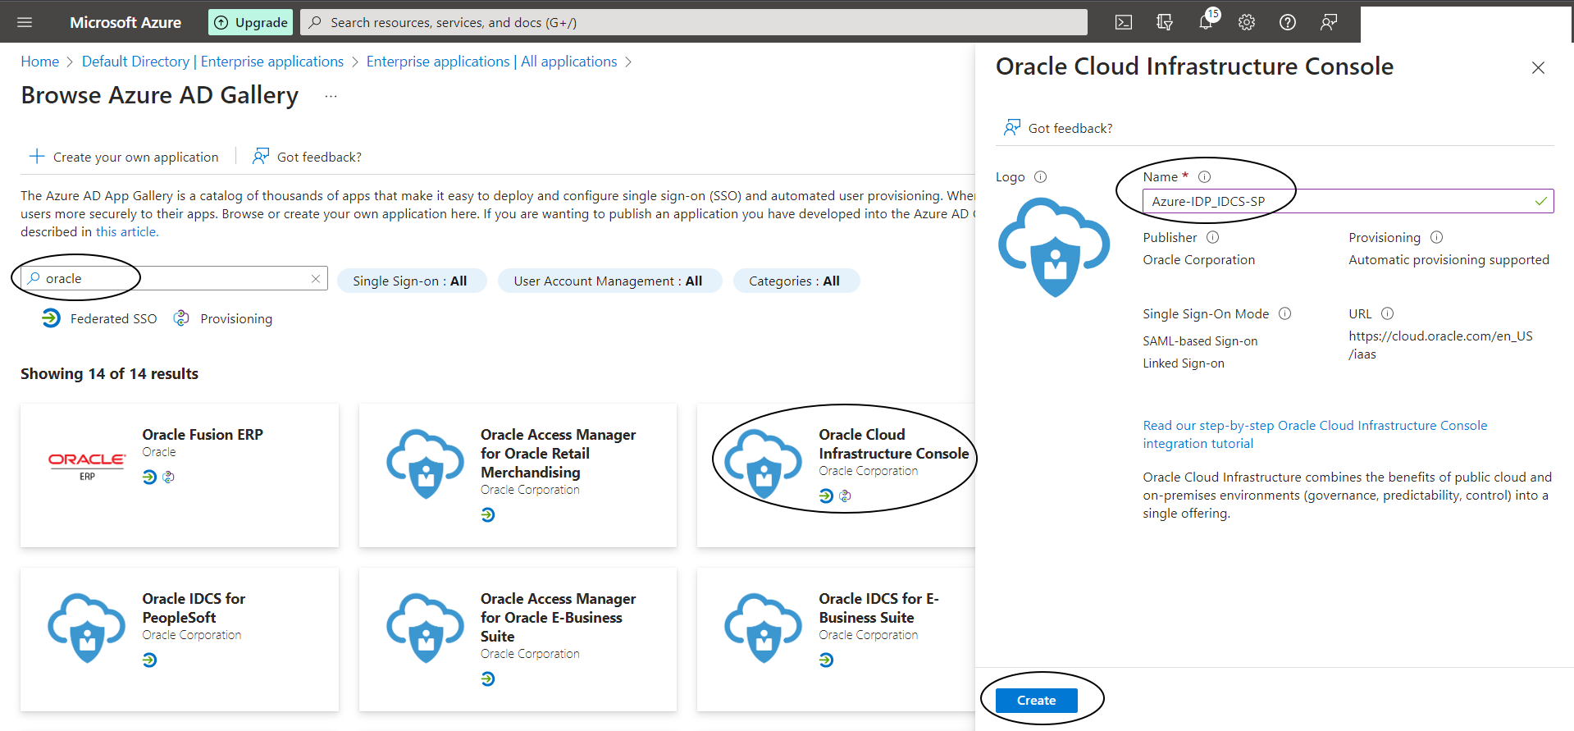Close the Oracle Cloud Infrastructure Console panel

(1538, 68)
